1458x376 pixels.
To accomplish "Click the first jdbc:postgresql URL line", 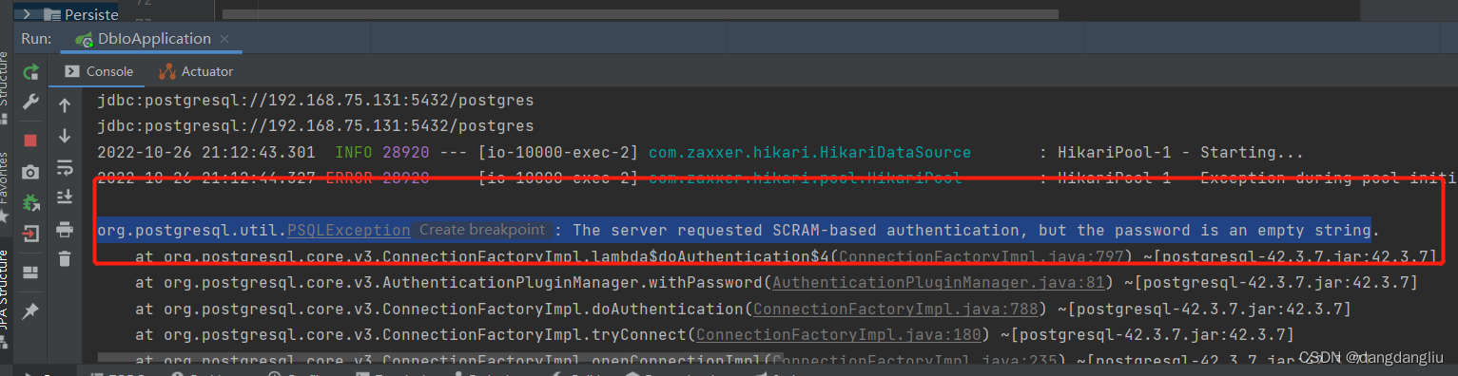I will point(316,100).
